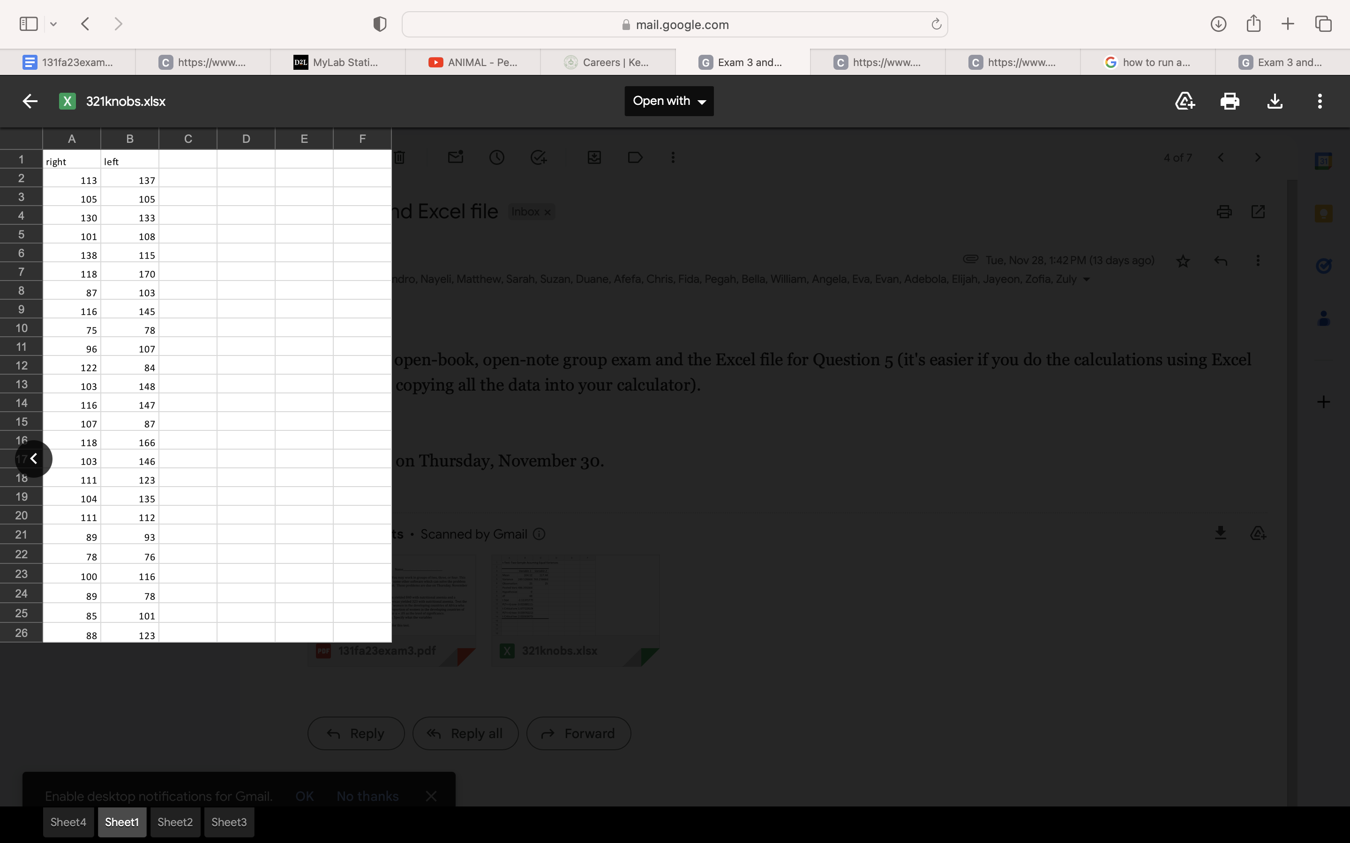Add file to Google Drive shortcut
Viewport: 1350px width, 843px height.
pyautogui.click(x=1185, y=101)
